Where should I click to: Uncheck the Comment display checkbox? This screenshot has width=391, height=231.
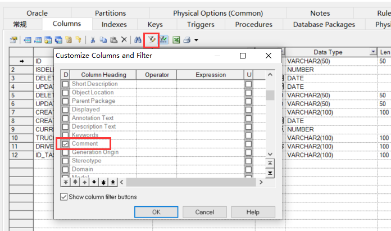coord(65,144)
